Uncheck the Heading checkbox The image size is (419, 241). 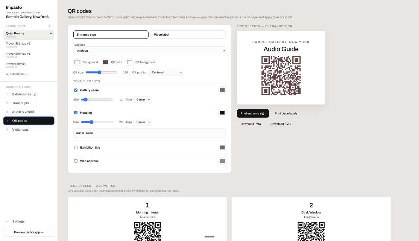(x=76, y=113)
